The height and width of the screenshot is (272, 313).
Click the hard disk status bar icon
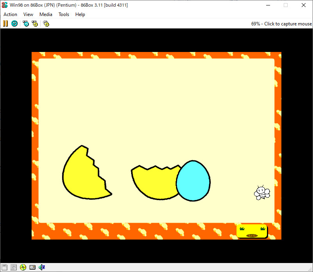tap(32, 267)
